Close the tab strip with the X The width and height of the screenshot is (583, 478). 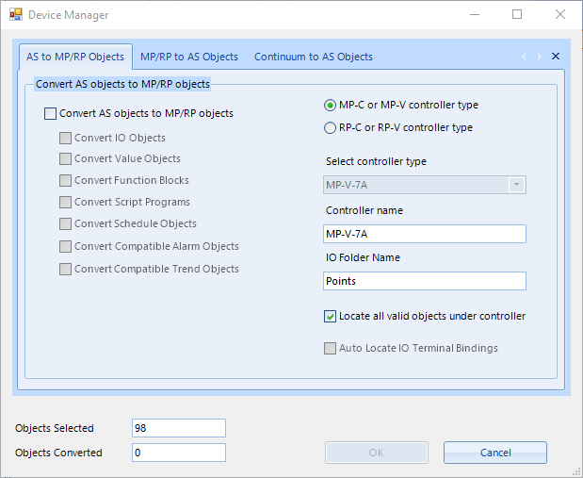(x=556, y=57)
